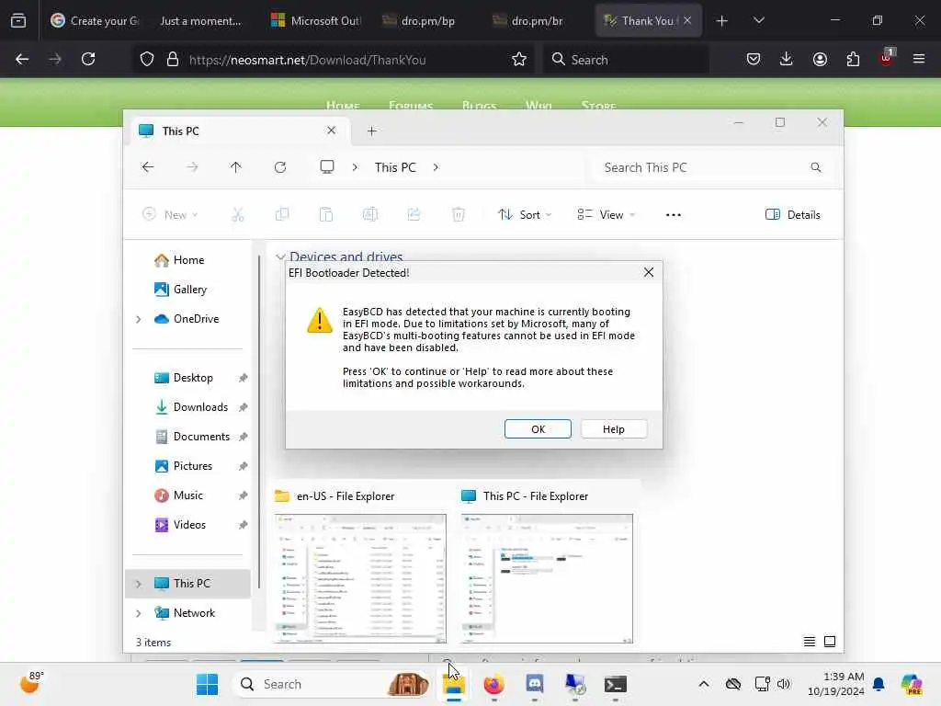Save page to Pocket icon
The width and height of the screenshot is (941, 706).
pos(754,59)
